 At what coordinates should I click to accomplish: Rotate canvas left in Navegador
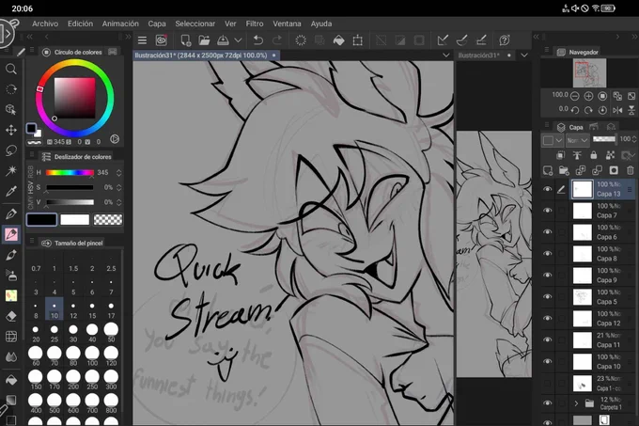[574, 110]
